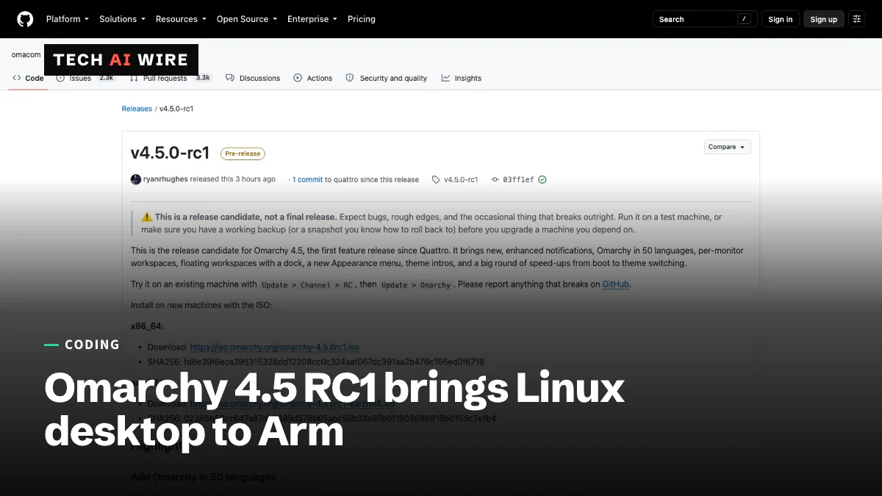Switch to the Actions tab
The width and height of the screenshot is (882, 496).
[x=313, y=78]
